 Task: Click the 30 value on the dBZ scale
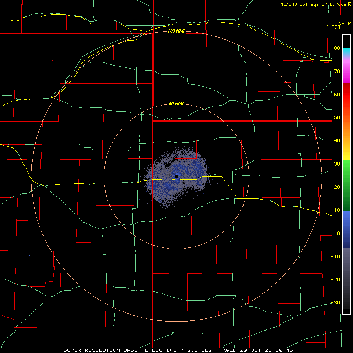[337, 164]
